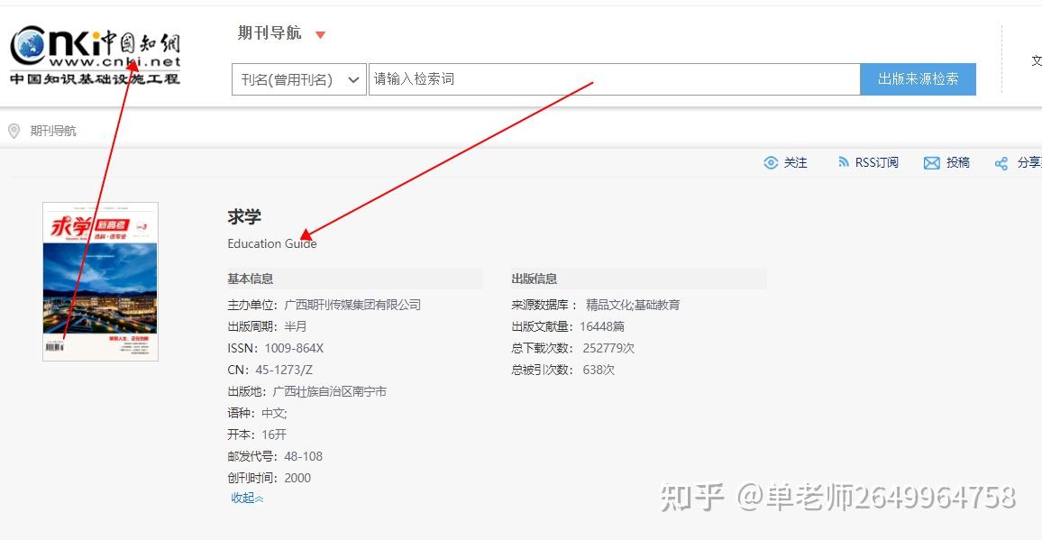Focus the 请输入检索词 search box
The image size is (1042, 540).
614,80
